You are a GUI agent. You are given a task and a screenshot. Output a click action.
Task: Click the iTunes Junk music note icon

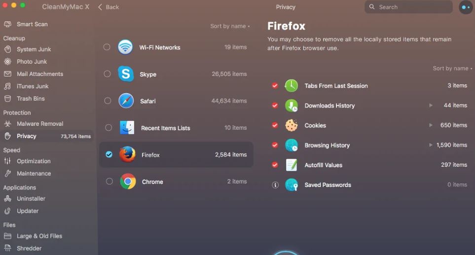coord(7,86)
